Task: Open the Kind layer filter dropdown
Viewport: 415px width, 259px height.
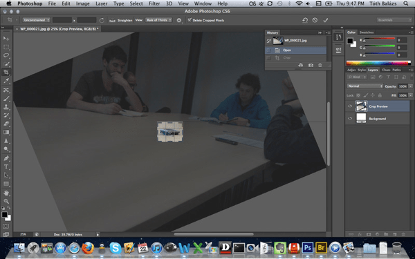Action: click(357, 77)
